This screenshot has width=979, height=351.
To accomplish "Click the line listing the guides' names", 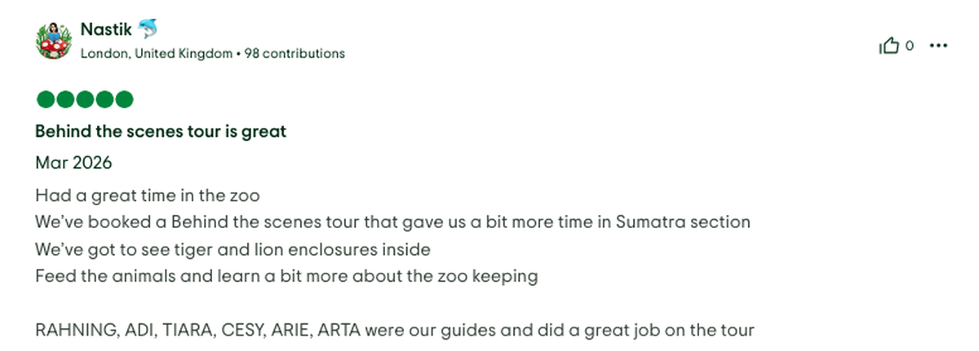I will 394,331.
